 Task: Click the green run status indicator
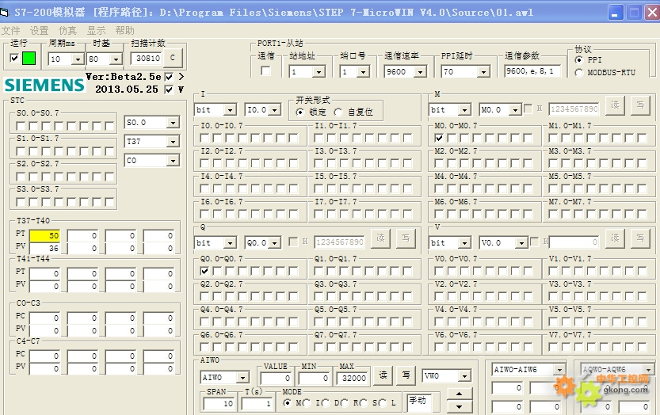[x=29, y=58]
